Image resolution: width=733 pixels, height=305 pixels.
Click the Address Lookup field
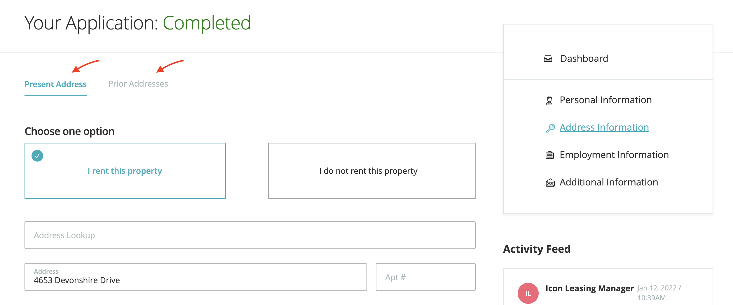pyautogui.click(x=250, y=235)
